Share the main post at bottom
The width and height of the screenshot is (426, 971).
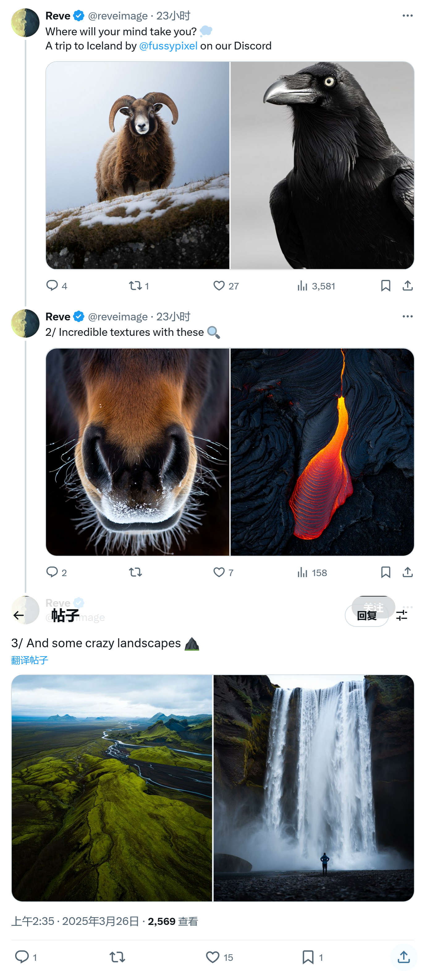pos(403,956)
